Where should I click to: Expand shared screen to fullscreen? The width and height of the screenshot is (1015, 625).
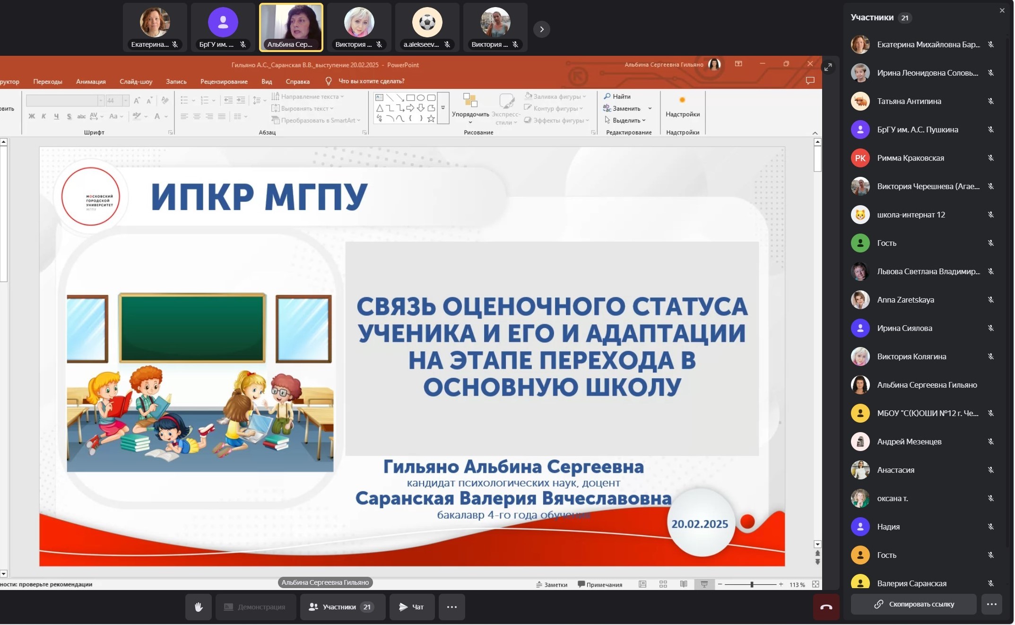point(828,68)
